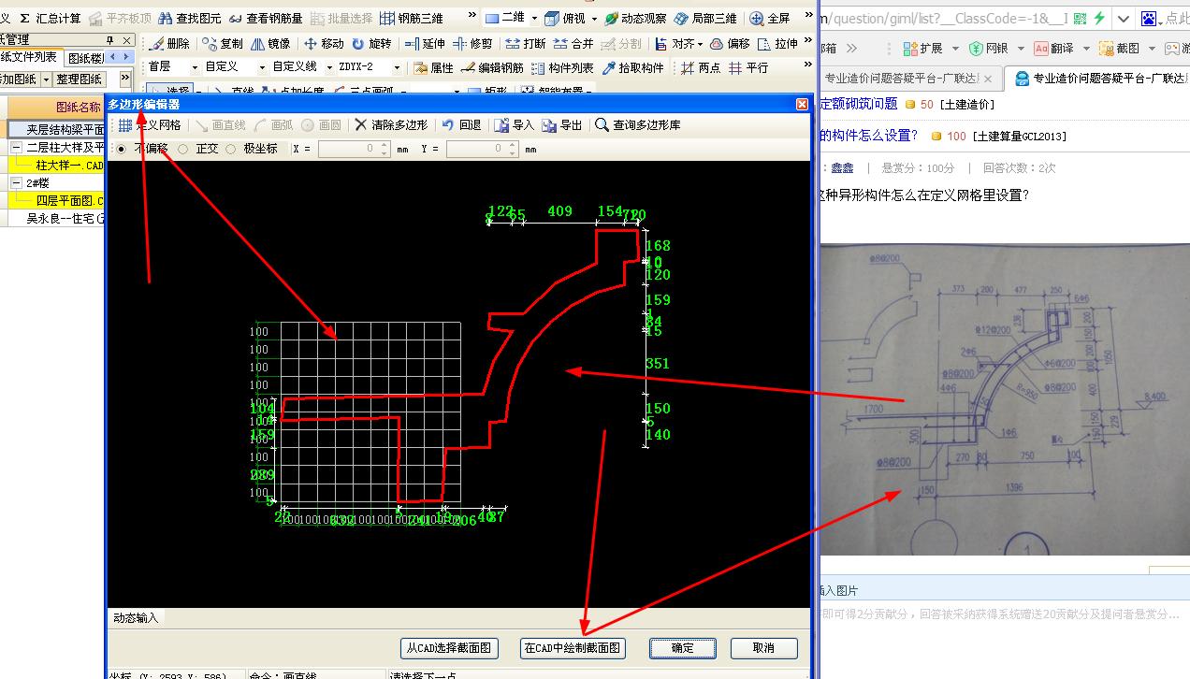
Task: Click 全屏 fullscreen tool
Action: [770, 18]
